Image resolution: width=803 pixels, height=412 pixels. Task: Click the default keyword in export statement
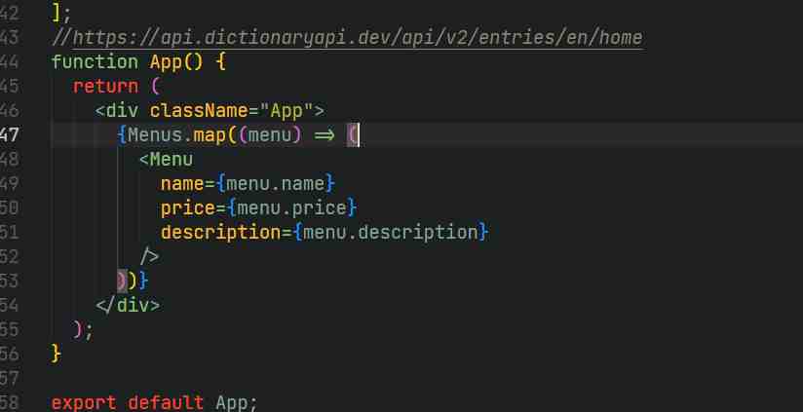point(166,402)
